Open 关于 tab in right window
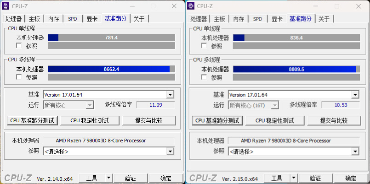Screen dimensions: 370x184 324,19
